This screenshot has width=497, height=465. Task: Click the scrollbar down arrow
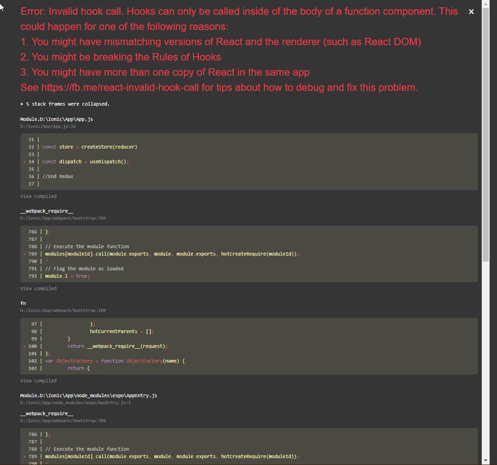click(x=485, y=461)
